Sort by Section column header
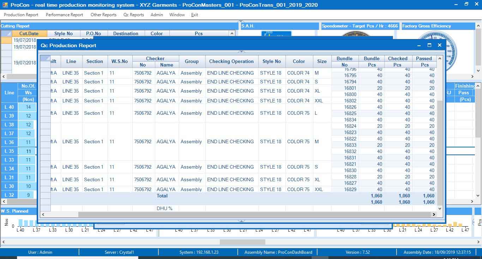Viewport: 482px width, 259px height. [x=95, y=61]
